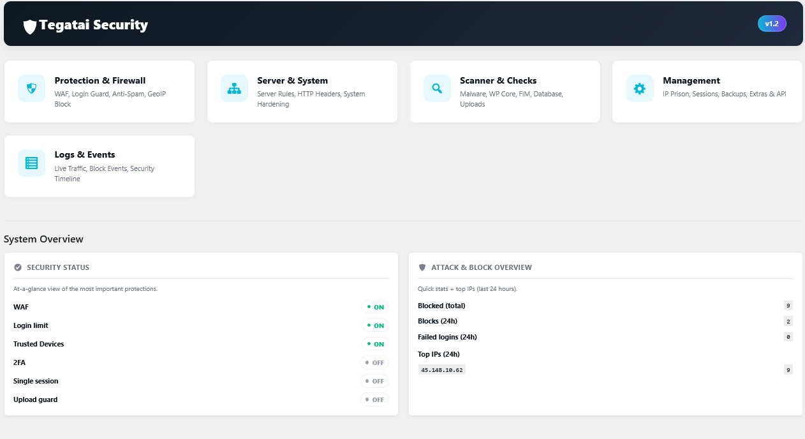Image resolution: width=805 pixels, height=439 pixels.
Task: Click the Failed logins (24h) count value
Action: [x=788, y=336]
